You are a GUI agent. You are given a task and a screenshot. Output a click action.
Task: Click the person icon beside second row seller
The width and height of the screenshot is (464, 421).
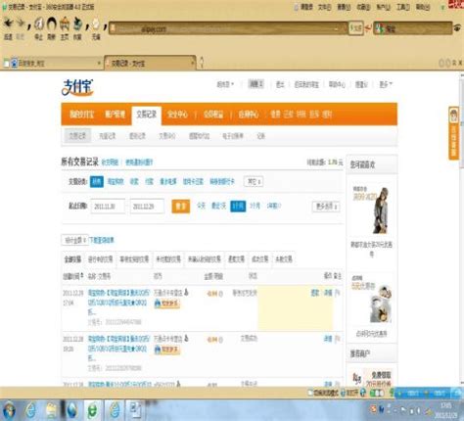[x=186, y=338]
